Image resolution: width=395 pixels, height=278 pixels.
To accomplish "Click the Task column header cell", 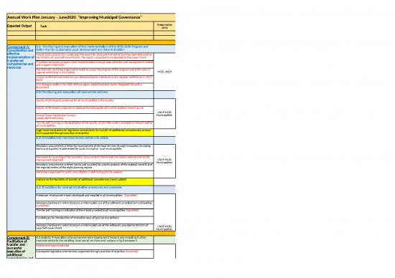I will pyautogui.click(x=95, y=26).
